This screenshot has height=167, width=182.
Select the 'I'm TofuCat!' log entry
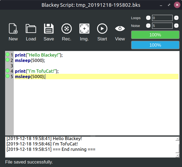tap(42, 144)
